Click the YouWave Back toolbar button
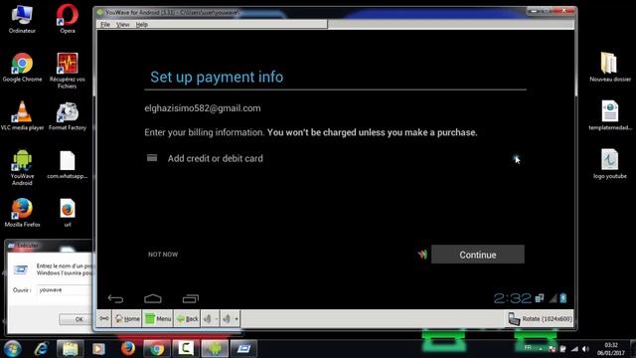Viewport: 636px width, 358px height. point(188,319)
